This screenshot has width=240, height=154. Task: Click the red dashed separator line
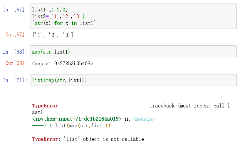(x=132, y=92)
